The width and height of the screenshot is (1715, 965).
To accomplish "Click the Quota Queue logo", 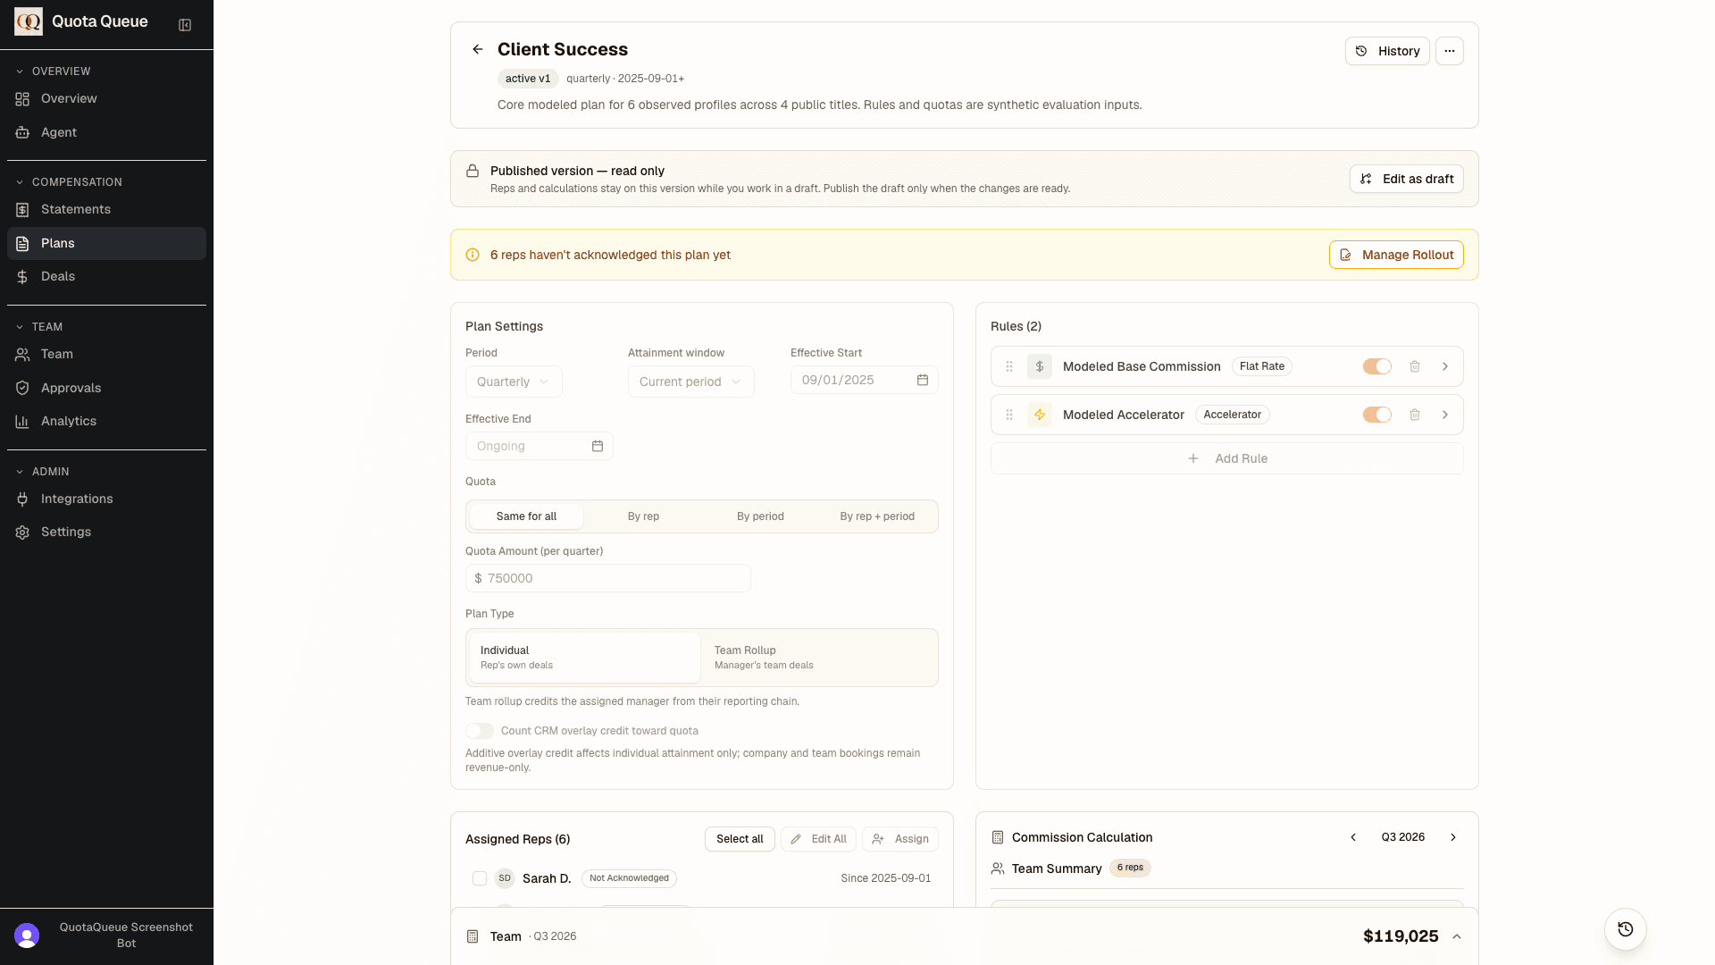I will click(x=29, y=21).
